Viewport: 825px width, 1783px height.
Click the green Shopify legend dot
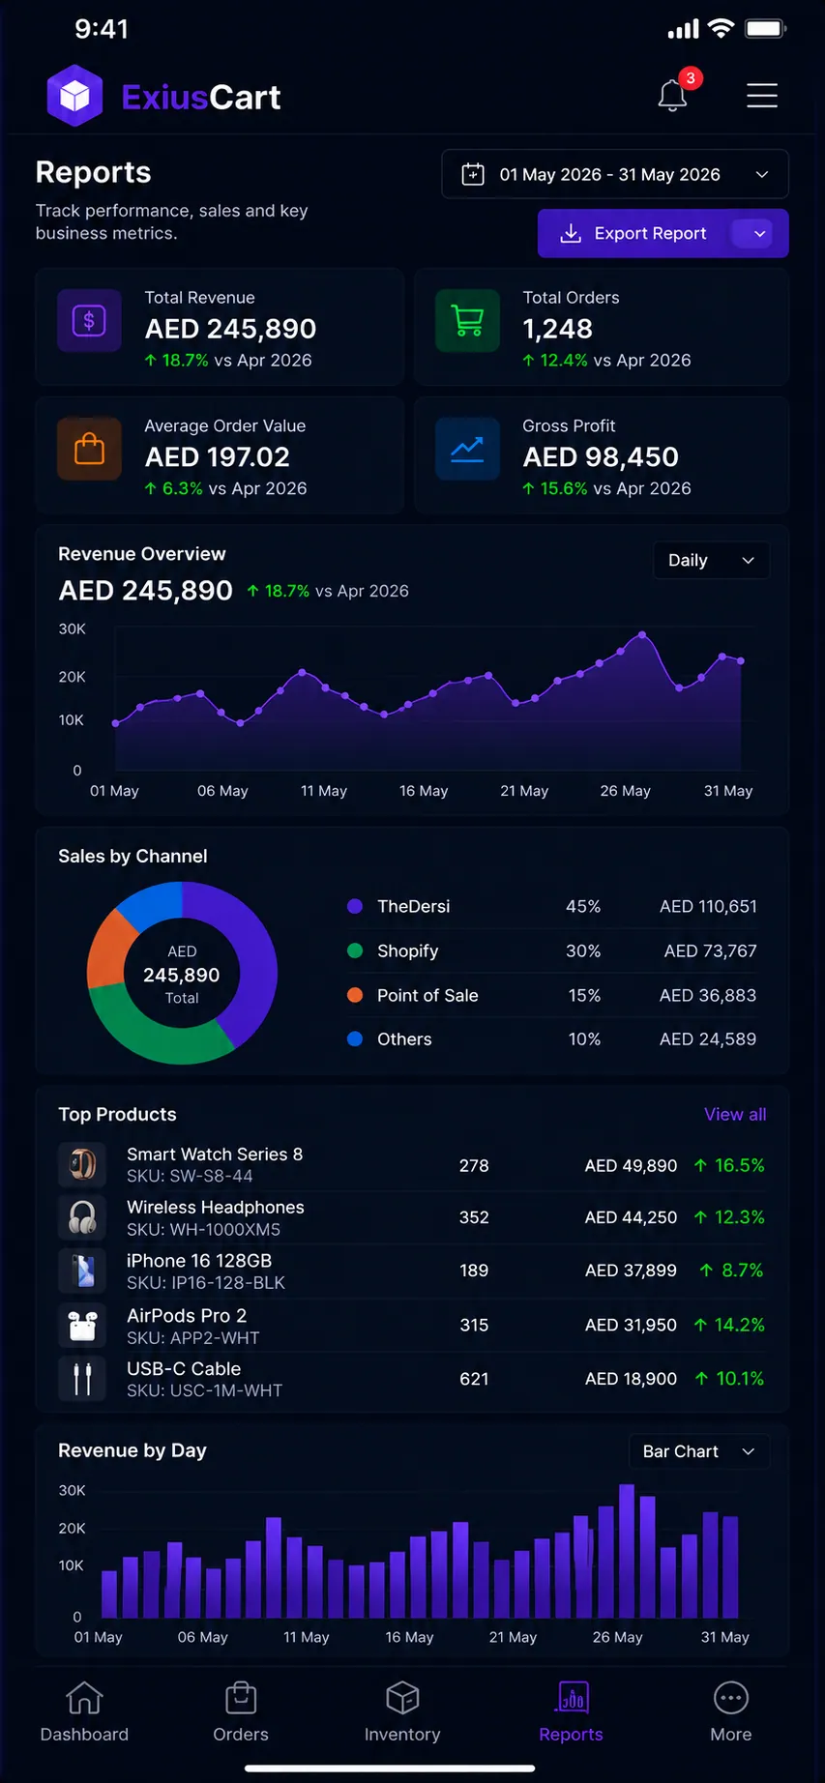pyautogui.click(x=355, y=950)
